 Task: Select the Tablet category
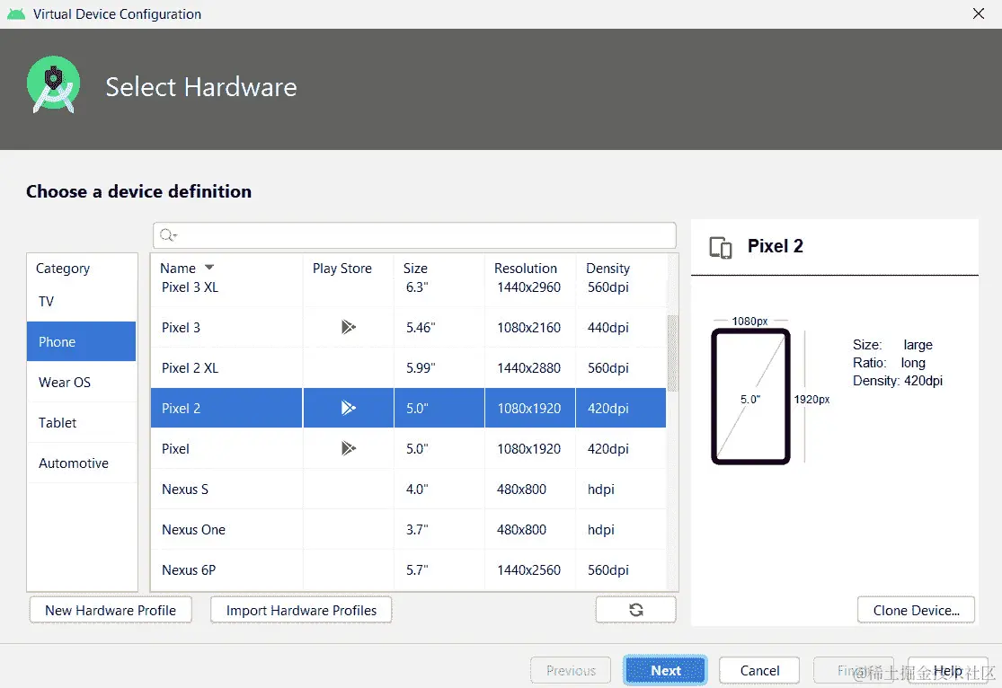coord(82,422)
